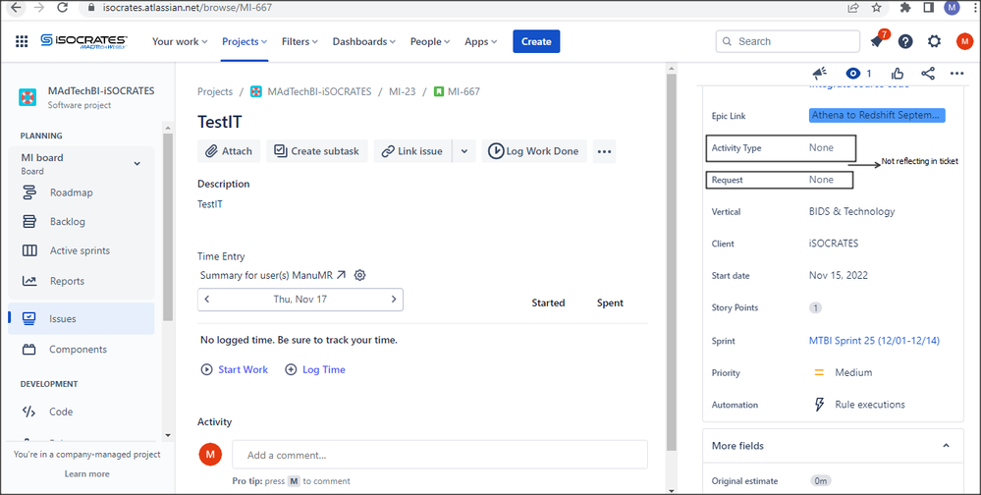Viewport: 981px width, 495px height.
Task: Open the Chrome profile avatar
Action: (952, 8)
